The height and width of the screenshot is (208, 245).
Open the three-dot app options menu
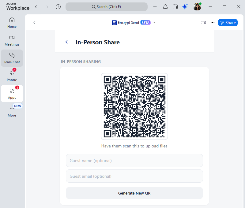click(213, 23)
